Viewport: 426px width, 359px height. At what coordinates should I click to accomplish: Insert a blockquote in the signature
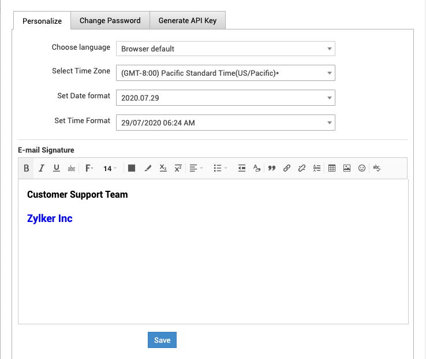point(272,168)
